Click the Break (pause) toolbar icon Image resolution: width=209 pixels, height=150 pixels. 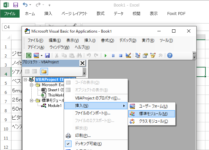(x=113, y=55)
